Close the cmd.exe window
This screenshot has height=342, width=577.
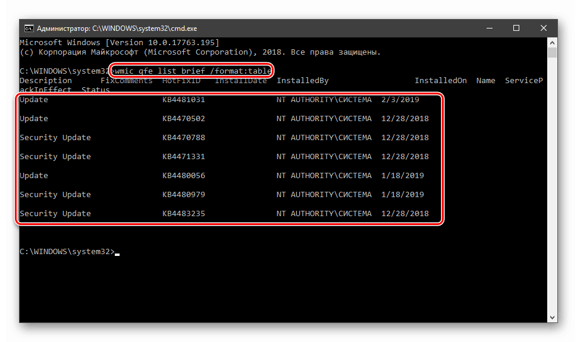pos(544,28)
